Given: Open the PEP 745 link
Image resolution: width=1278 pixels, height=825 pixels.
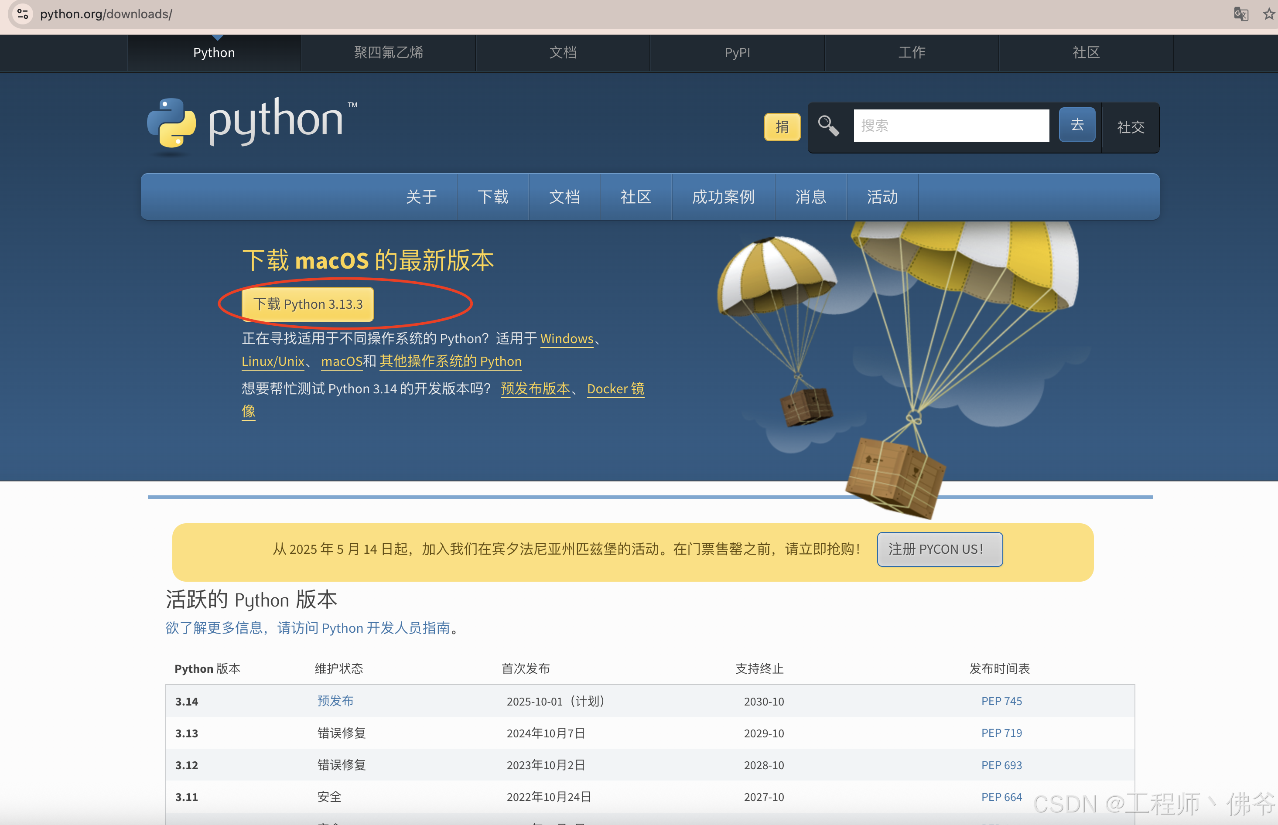Looking at the screenshot, I should [x=1001, y=701].
